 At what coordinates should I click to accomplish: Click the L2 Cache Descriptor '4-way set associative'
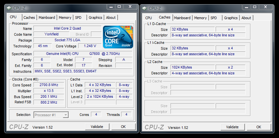[x=208, y=73]
